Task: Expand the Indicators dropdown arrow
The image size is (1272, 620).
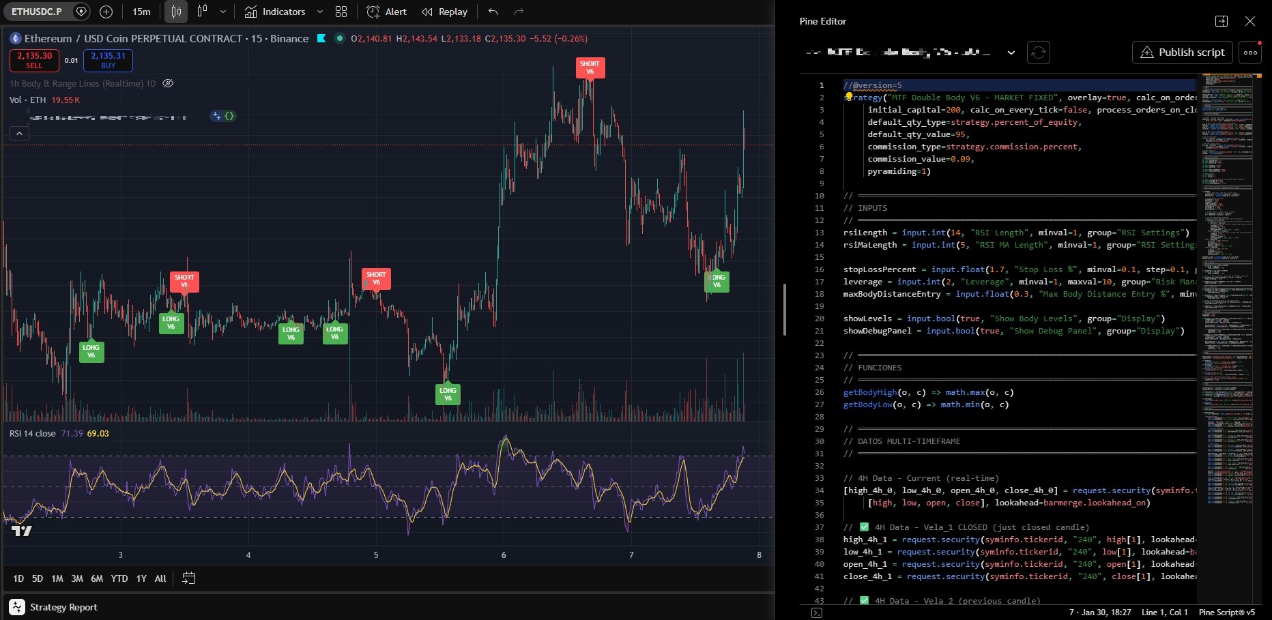Action: point(319,12)
